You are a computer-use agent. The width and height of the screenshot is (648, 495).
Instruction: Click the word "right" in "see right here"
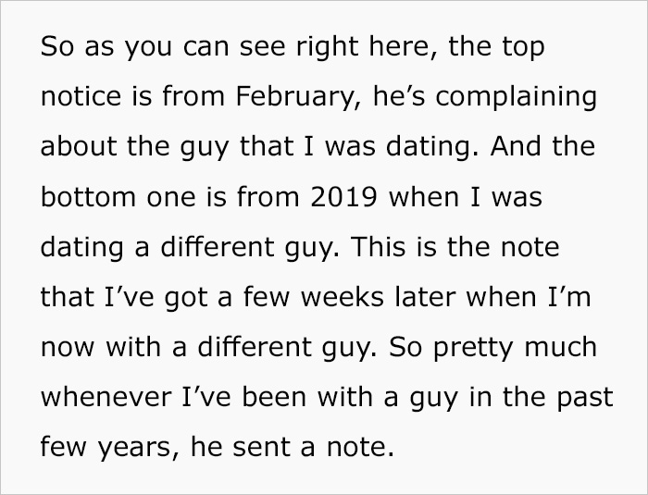click(x=327, y=47)
